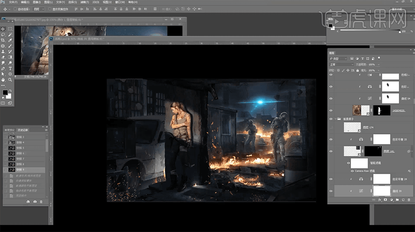Image resolution: width=415 pixels, height=232 pixels.
Task: Hide the 曲线 54 layer
Action: point(331,99)
